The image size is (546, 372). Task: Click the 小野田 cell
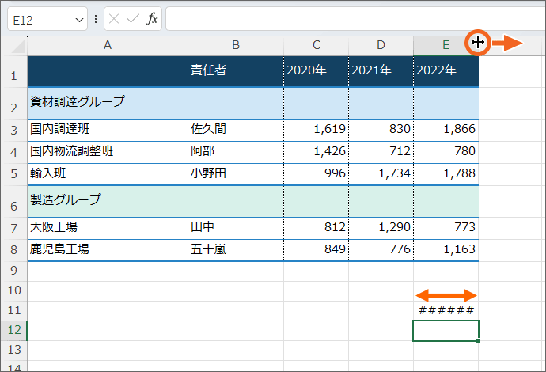coord(236,174)
